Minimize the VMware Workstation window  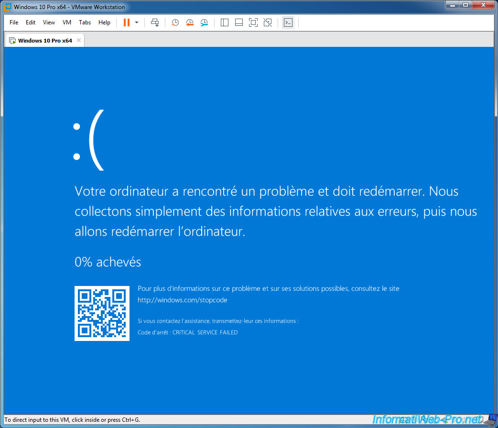[453, 5]
